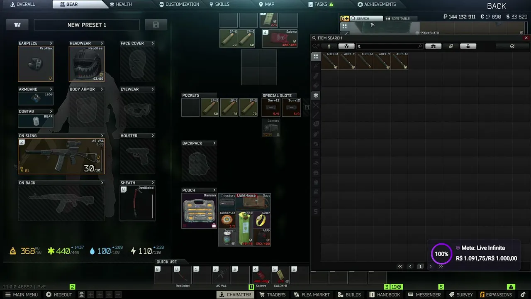Image resolution: width=531 pixels, height=299 pixels.
Task: Select the AFAK kit in pouch
Action: click(x=262, y=237)
